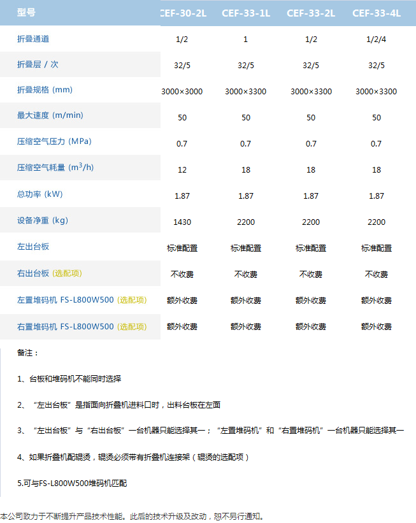Image resolution: width=416 pixels, height=523 pixels.
Task: Click 右置堆码机 额外收费 under CEF-33-1L
Action: pos(246,327)
